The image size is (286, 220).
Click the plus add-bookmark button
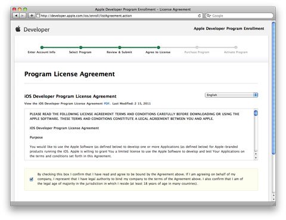click(x=32, y=16)
